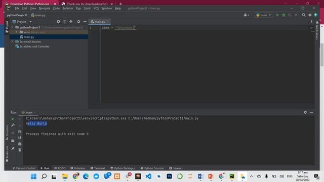The width and height of the screenshot is (324, 182).
Task: Select the main tab in Run panel
Action: click(x=28, y=112)
